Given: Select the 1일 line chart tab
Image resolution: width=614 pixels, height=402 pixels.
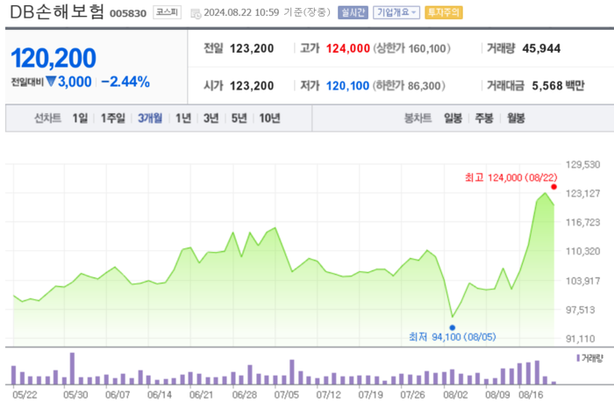Looking at the screenshot, I should tap(80, 118).
